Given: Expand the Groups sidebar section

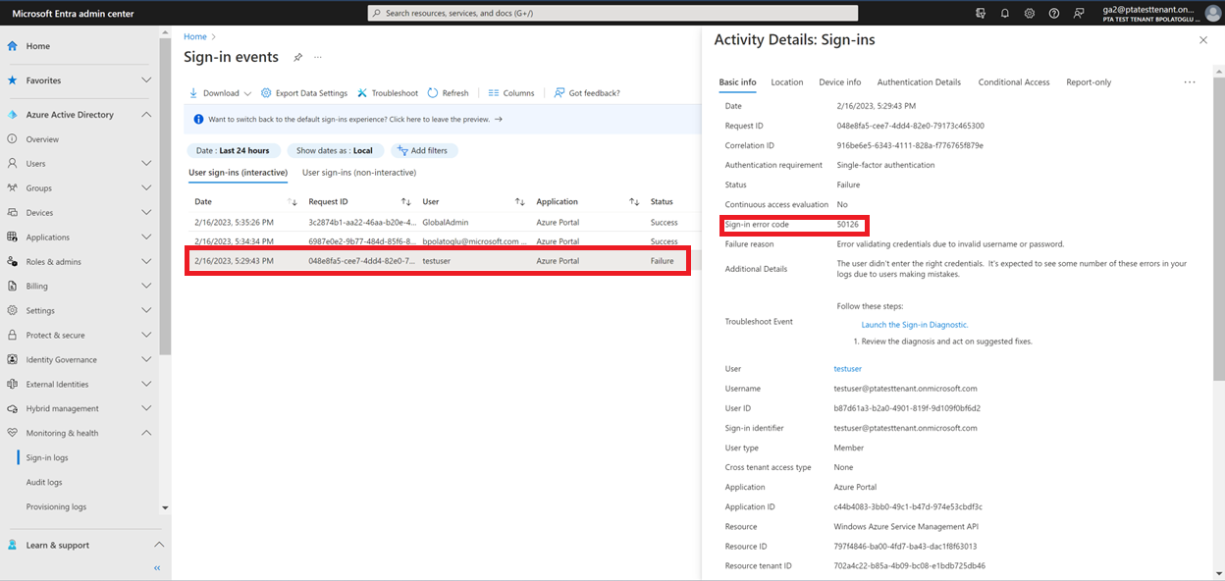Looking at the screenshot, I should 146,188.
